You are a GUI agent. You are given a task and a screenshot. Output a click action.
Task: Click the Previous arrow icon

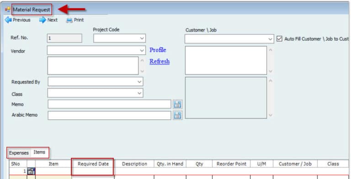coord(8,20)
